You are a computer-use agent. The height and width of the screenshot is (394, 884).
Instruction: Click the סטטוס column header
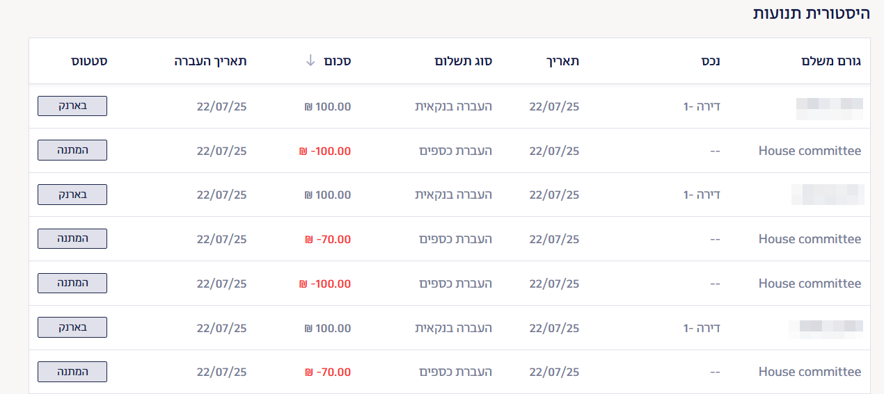pyautogui.click(x=89, y=61)
